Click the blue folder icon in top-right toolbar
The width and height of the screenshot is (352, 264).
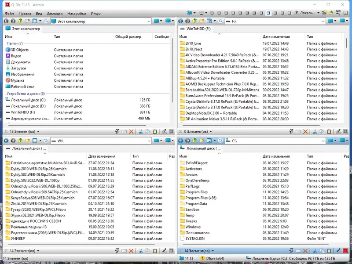click(x=189, y=13)
